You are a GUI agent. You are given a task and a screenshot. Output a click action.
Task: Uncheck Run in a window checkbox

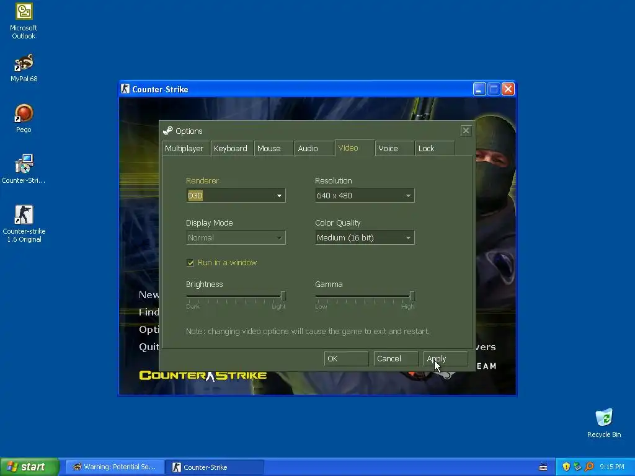tap(190, 263)
